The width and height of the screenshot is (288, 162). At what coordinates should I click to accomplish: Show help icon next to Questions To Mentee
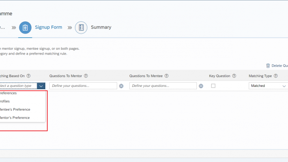[166, 76]
